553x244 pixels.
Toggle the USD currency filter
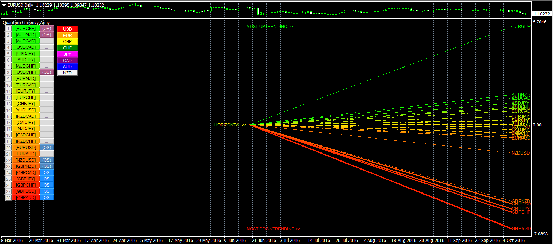67,29
